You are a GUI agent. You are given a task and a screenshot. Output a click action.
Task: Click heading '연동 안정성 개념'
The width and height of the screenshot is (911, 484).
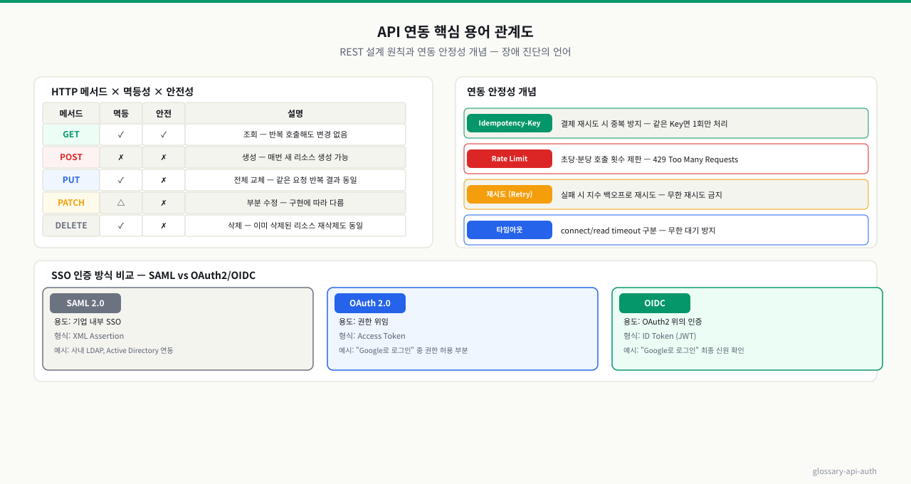pos(502,92)
